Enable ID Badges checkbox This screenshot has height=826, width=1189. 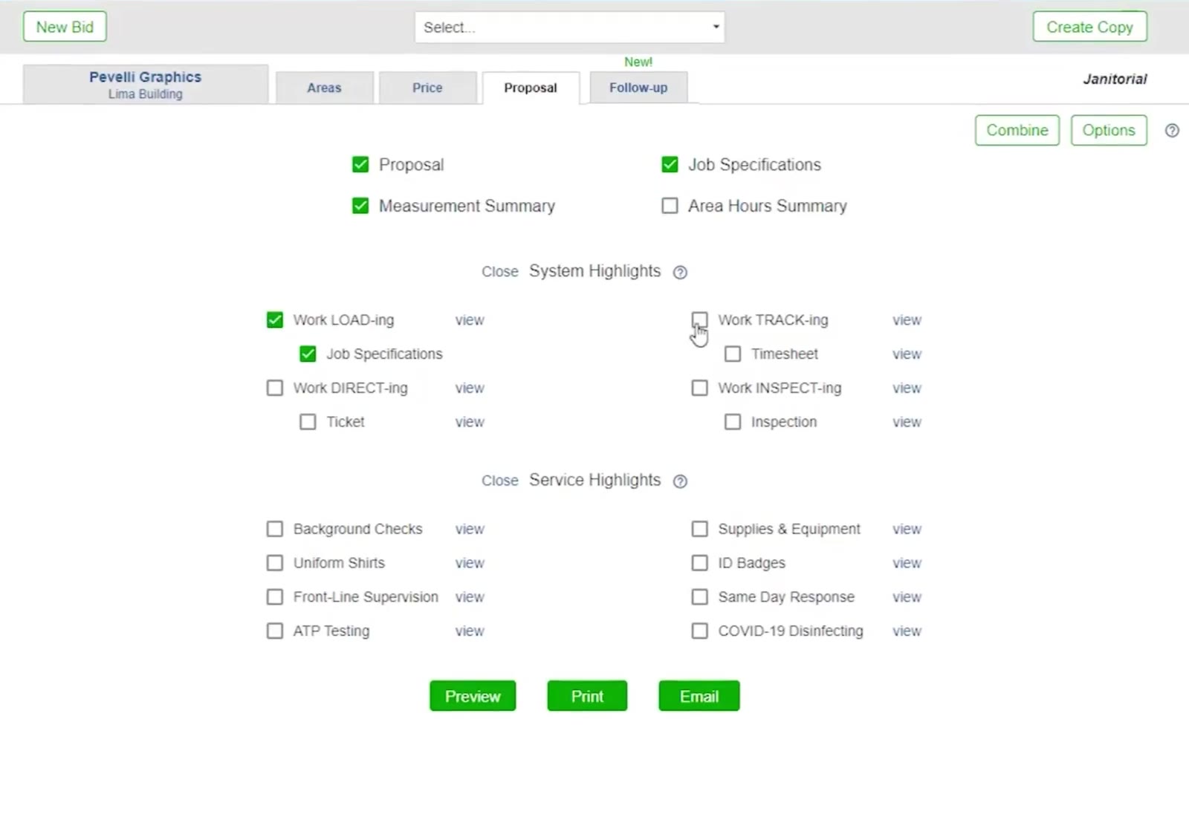[699, 563]
